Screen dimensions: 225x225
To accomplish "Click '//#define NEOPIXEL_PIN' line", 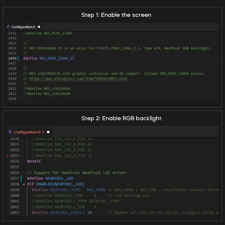I will tap(64, 195).
